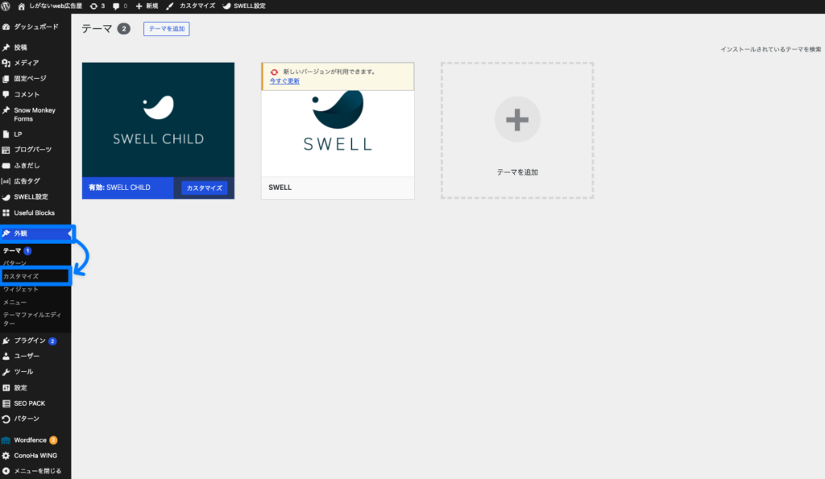825x479 pixels.
Task: Open the Wordfence menu item
Action: 30,440
